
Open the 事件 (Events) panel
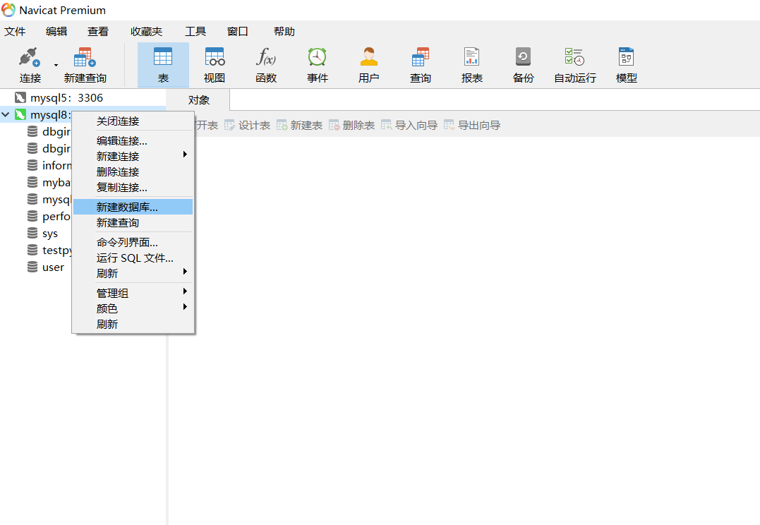point(317,64)
